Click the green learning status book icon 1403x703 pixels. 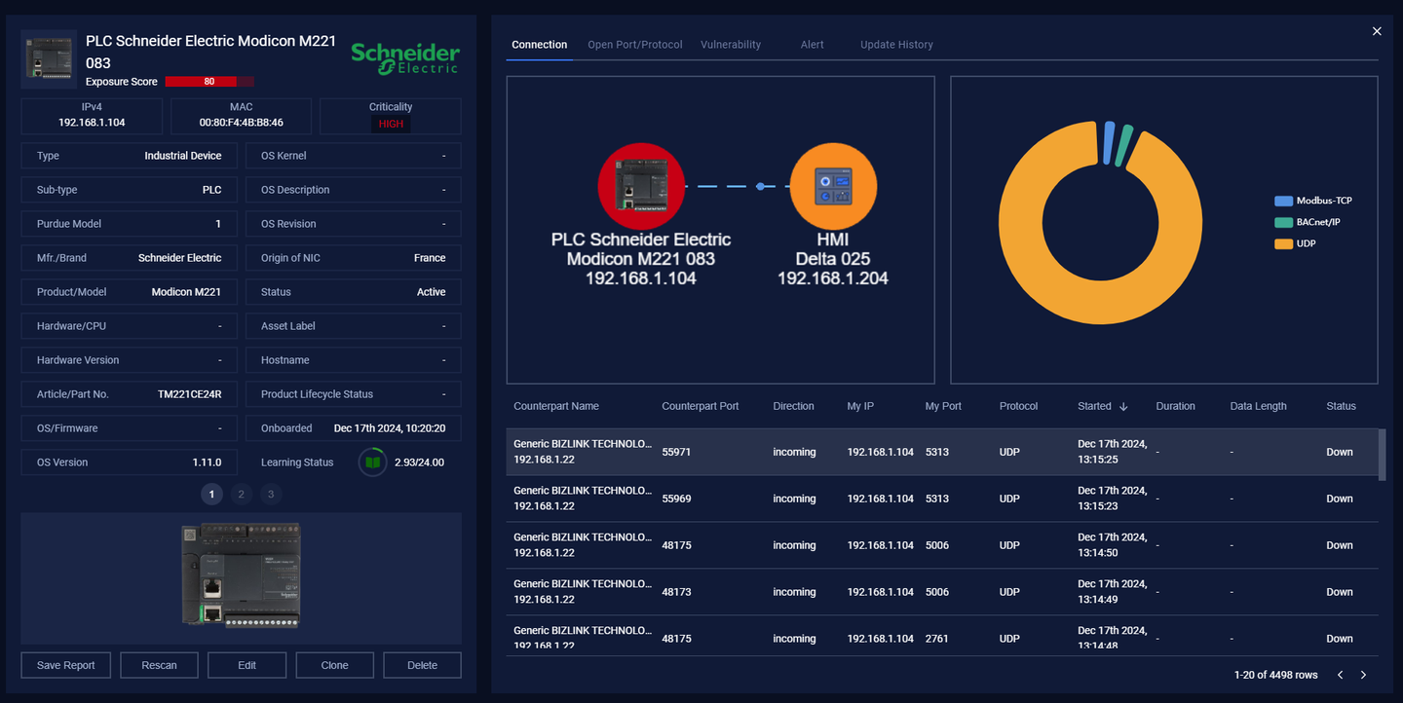[x=372, y=462]
